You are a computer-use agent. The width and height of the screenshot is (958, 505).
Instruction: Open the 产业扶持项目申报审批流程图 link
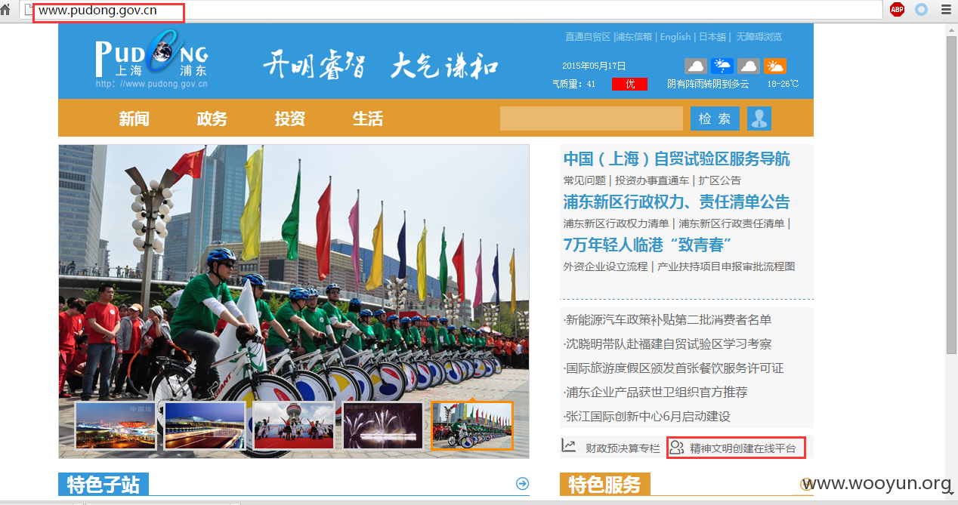(726, 266)
